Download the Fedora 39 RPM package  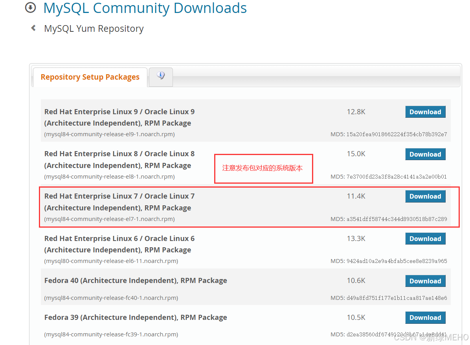tap(425, 318)
